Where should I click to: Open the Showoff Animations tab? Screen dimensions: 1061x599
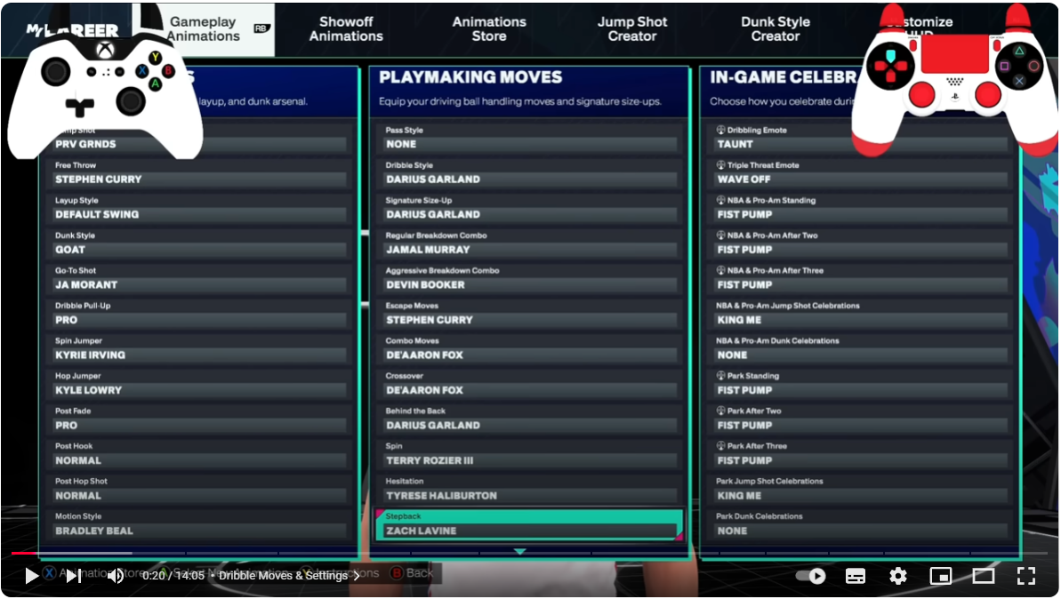pos(346,29)
